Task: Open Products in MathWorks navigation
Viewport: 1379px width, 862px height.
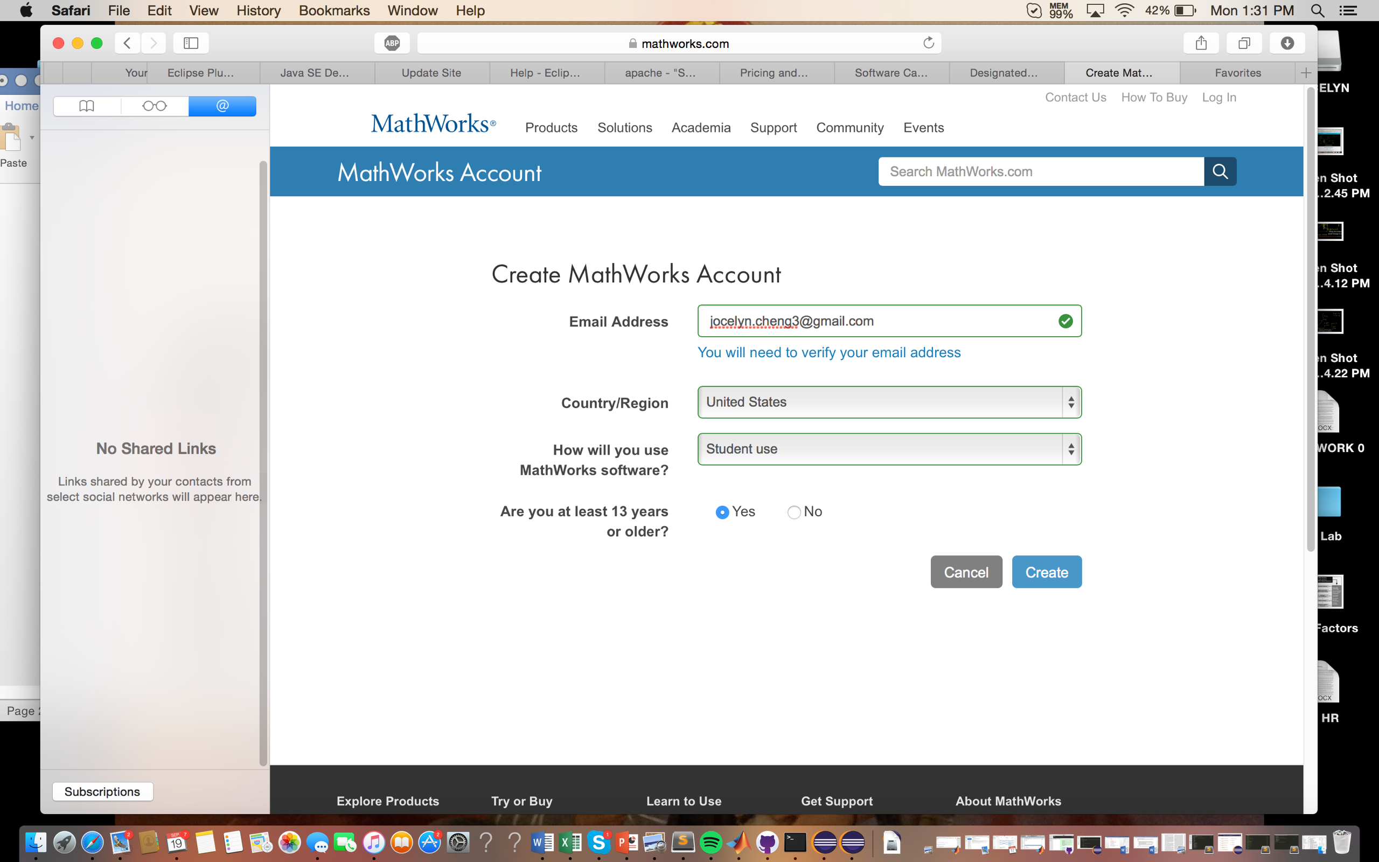Action: (551, 128)
